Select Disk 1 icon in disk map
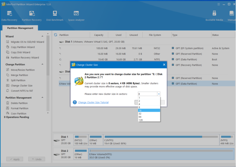The height and width of the screenshot is (167, 236). 57,140
